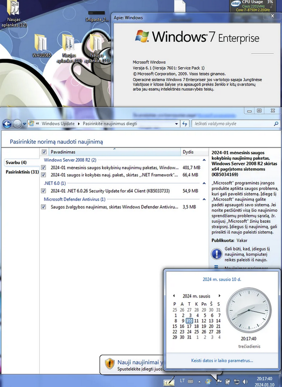Click the shield icon in update balloon
This screenshot has width=282, height=387.
[109, 364]
